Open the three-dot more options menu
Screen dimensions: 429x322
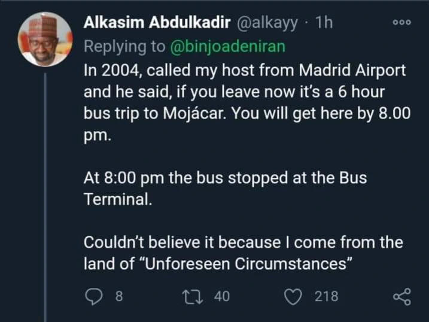click(401, 22)
